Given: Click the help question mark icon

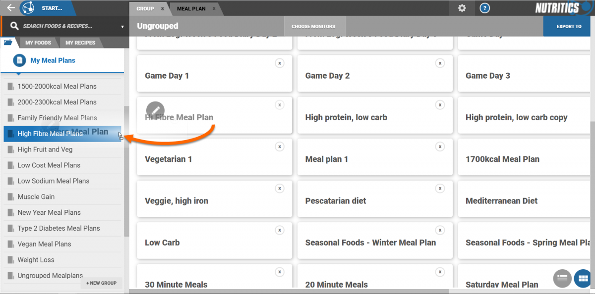Looking at the screenshot, I should (x=485, y=8).
